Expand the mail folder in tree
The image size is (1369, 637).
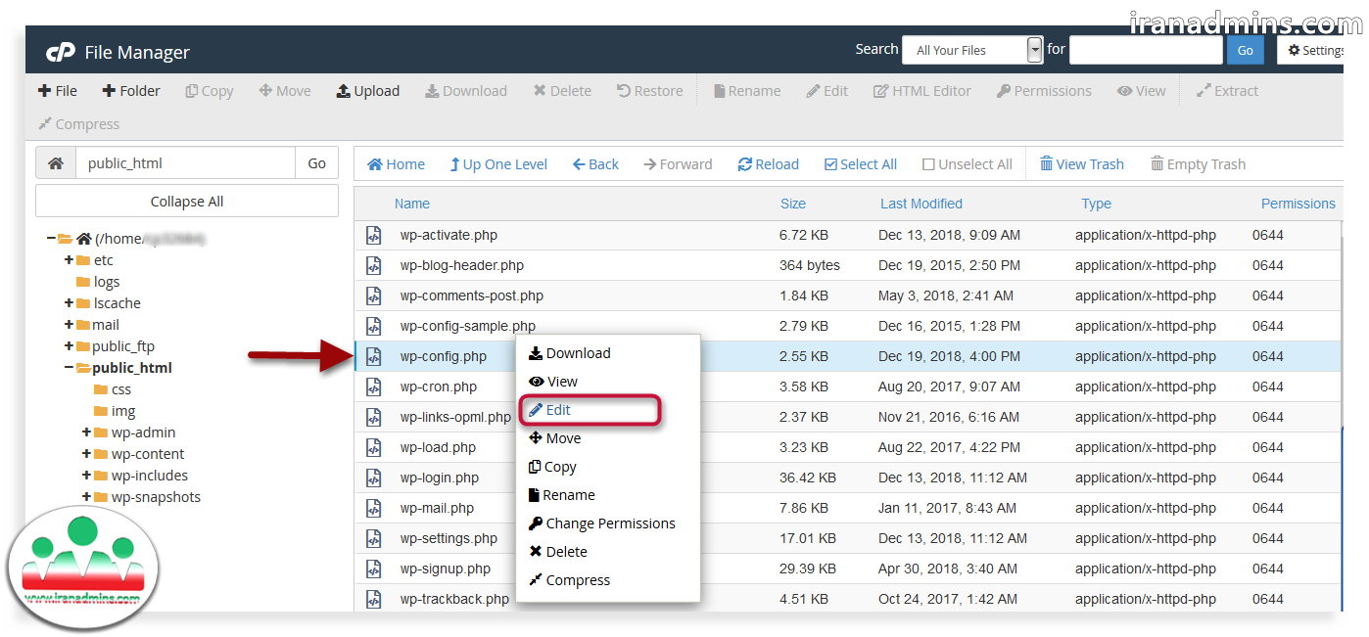(69, 325)
